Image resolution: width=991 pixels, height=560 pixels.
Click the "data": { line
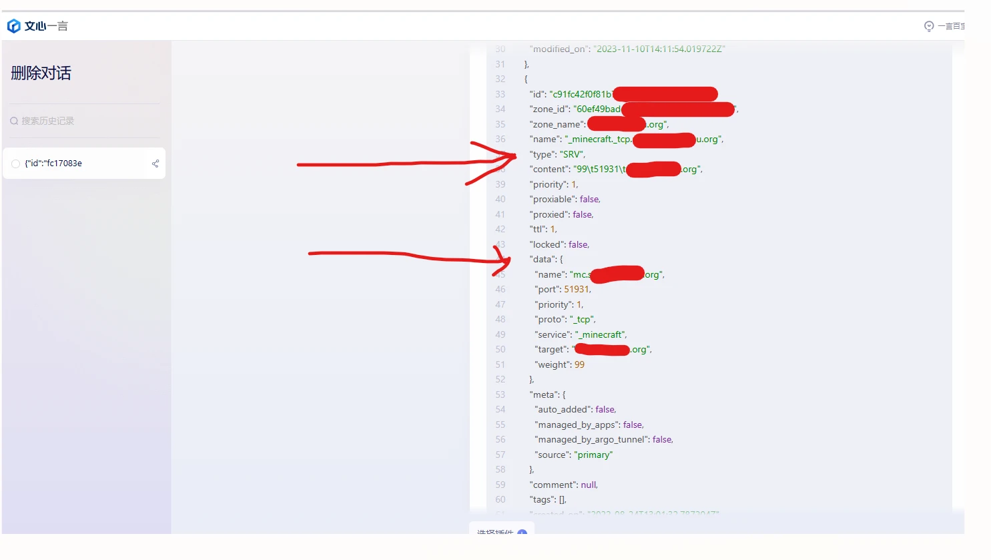(x=546, y=259)
